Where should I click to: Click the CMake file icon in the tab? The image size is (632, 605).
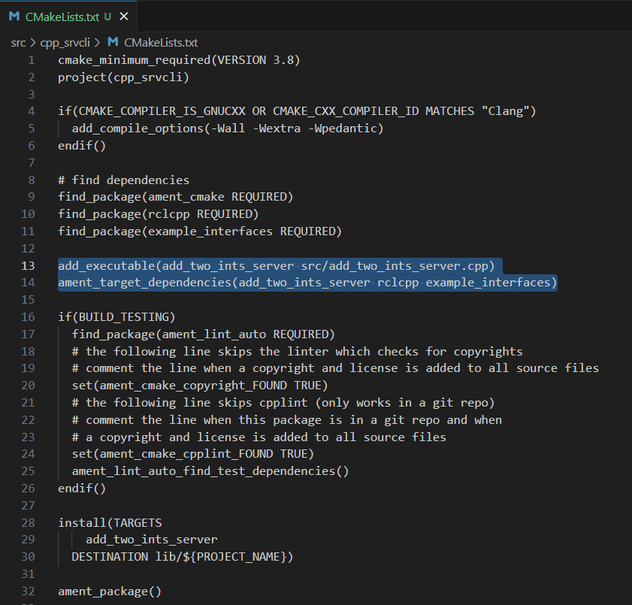tap(14, 17)
